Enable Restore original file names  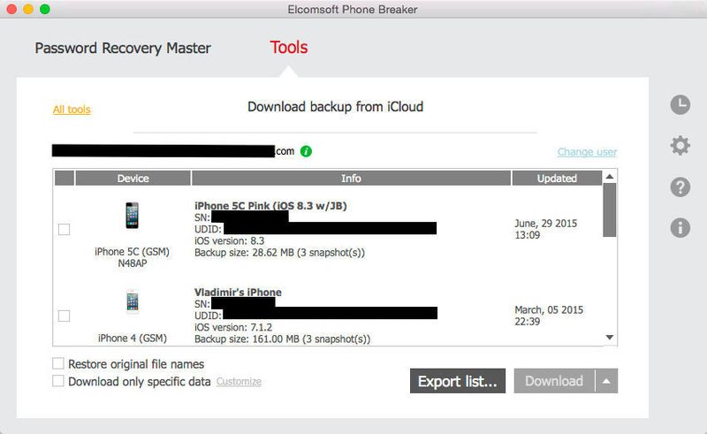58,363
